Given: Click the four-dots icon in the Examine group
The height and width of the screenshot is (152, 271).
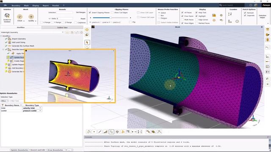Looking at the screenshot, I should click(230, 14).
